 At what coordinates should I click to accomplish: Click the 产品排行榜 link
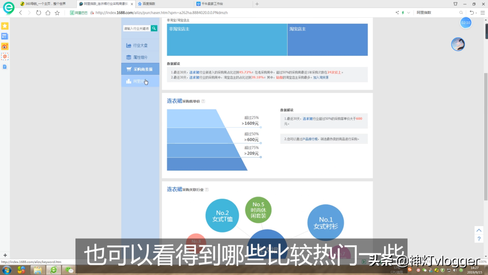[x=310, y=139]
